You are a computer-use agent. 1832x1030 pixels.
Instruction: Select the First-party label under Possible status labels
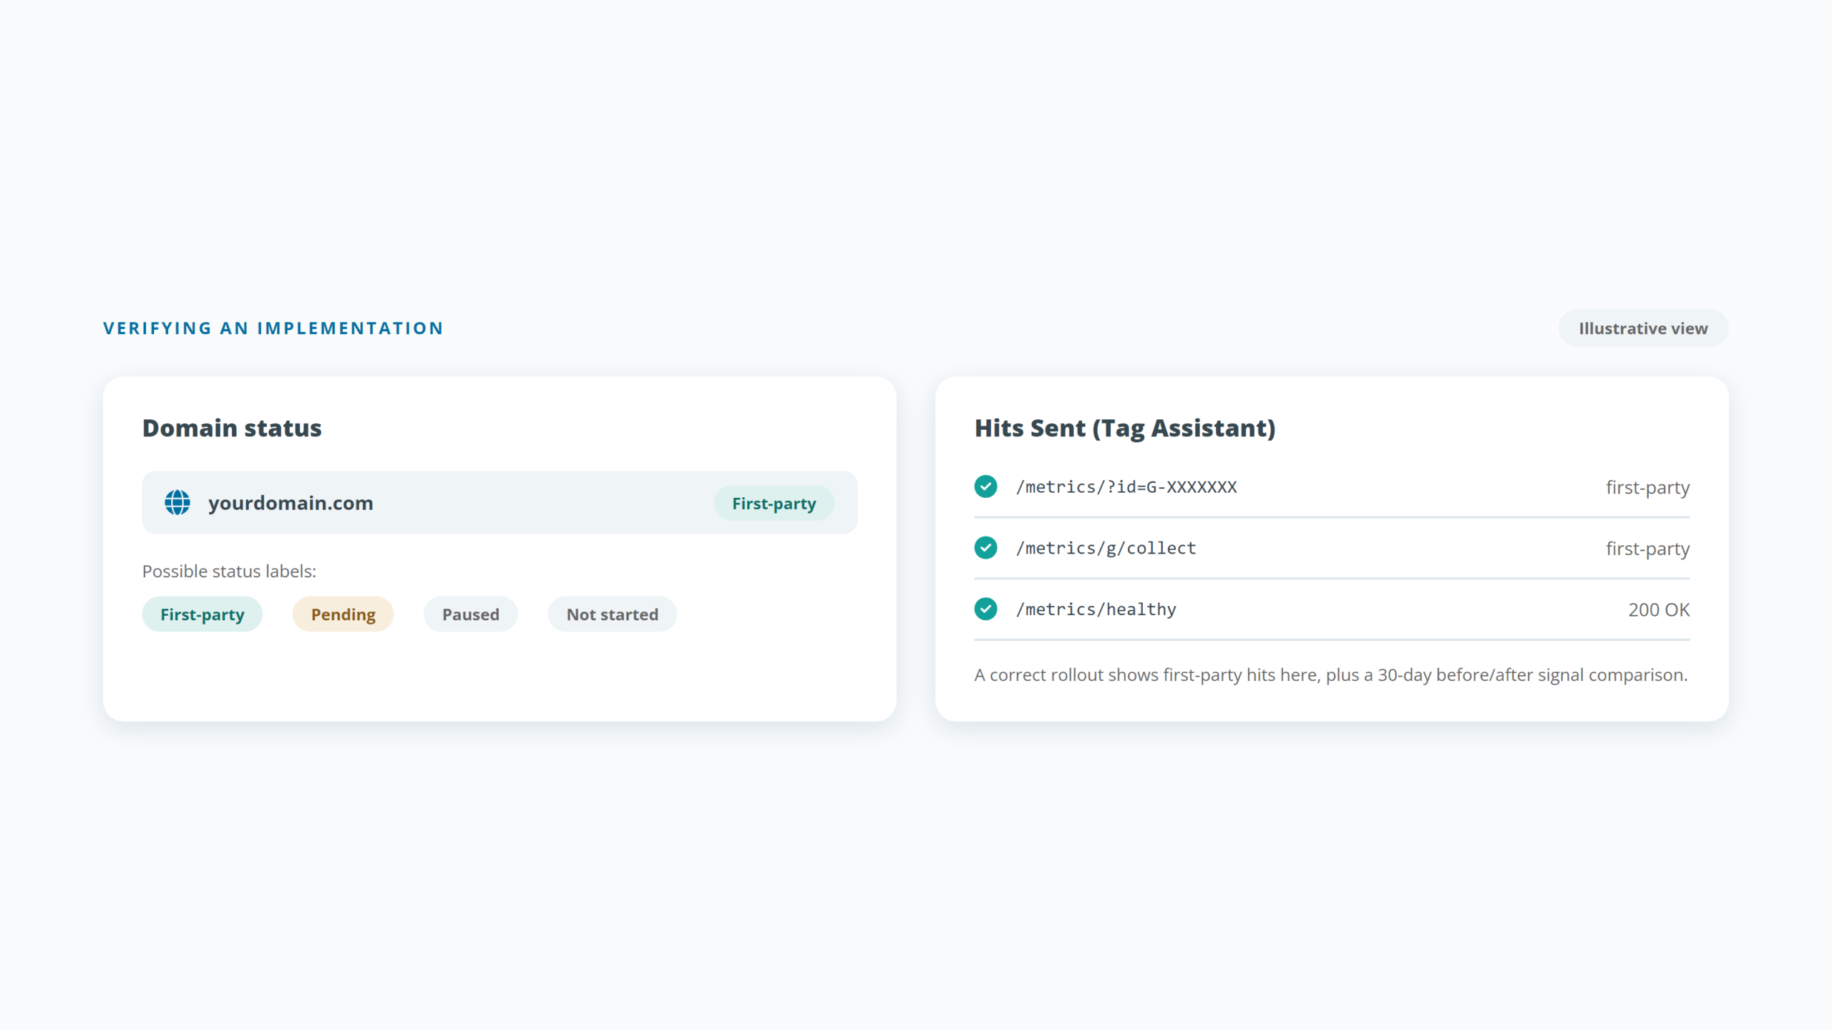203,614
